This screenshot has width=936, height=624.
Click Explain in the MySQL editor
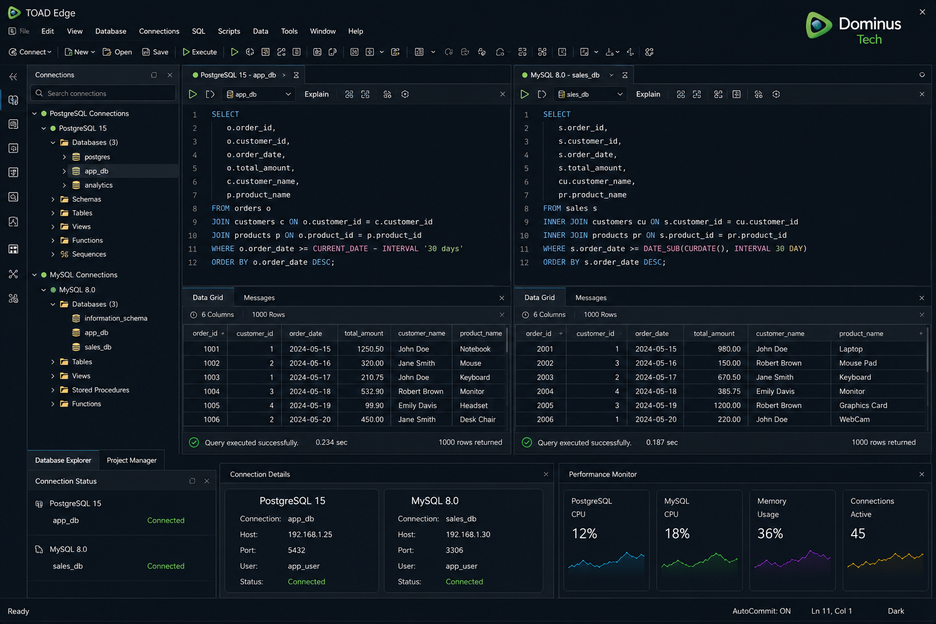648,94
